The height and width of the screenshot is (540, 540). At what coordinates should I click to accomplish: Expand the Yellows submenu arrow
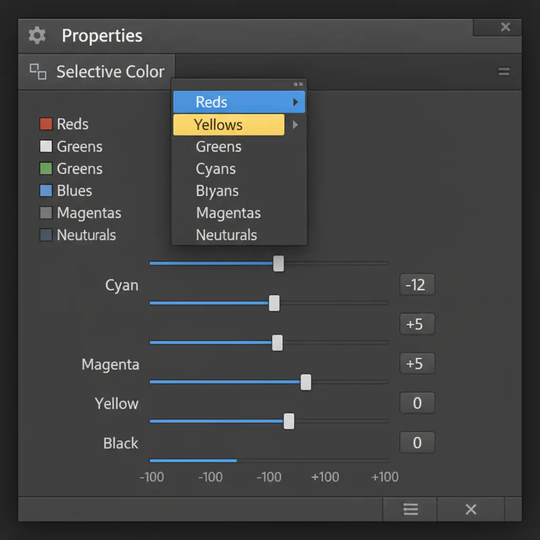click(295, 124)
